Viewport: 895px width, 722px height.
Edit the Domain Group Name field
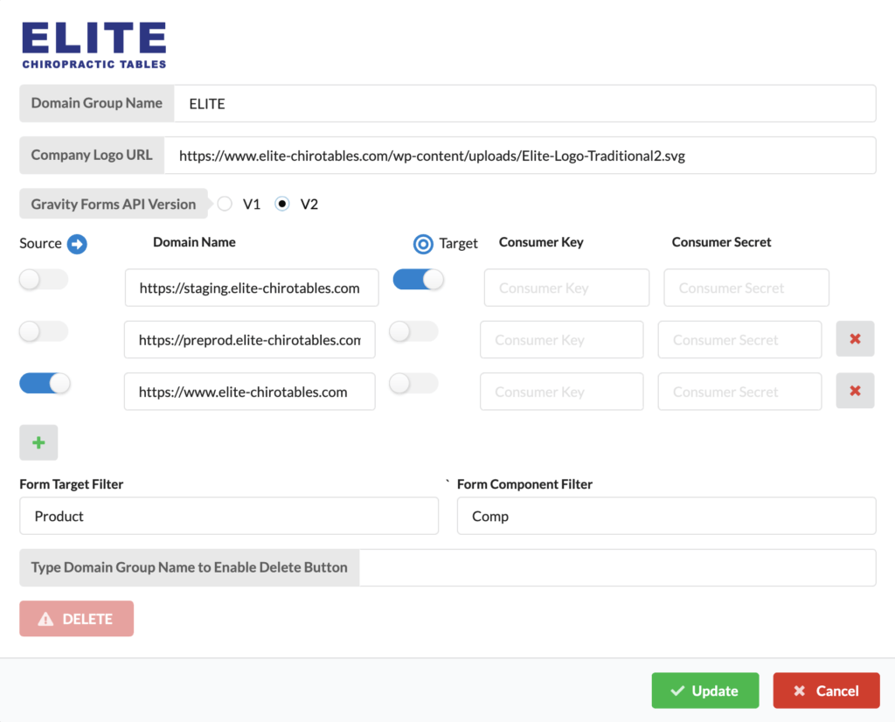(525, 103)
